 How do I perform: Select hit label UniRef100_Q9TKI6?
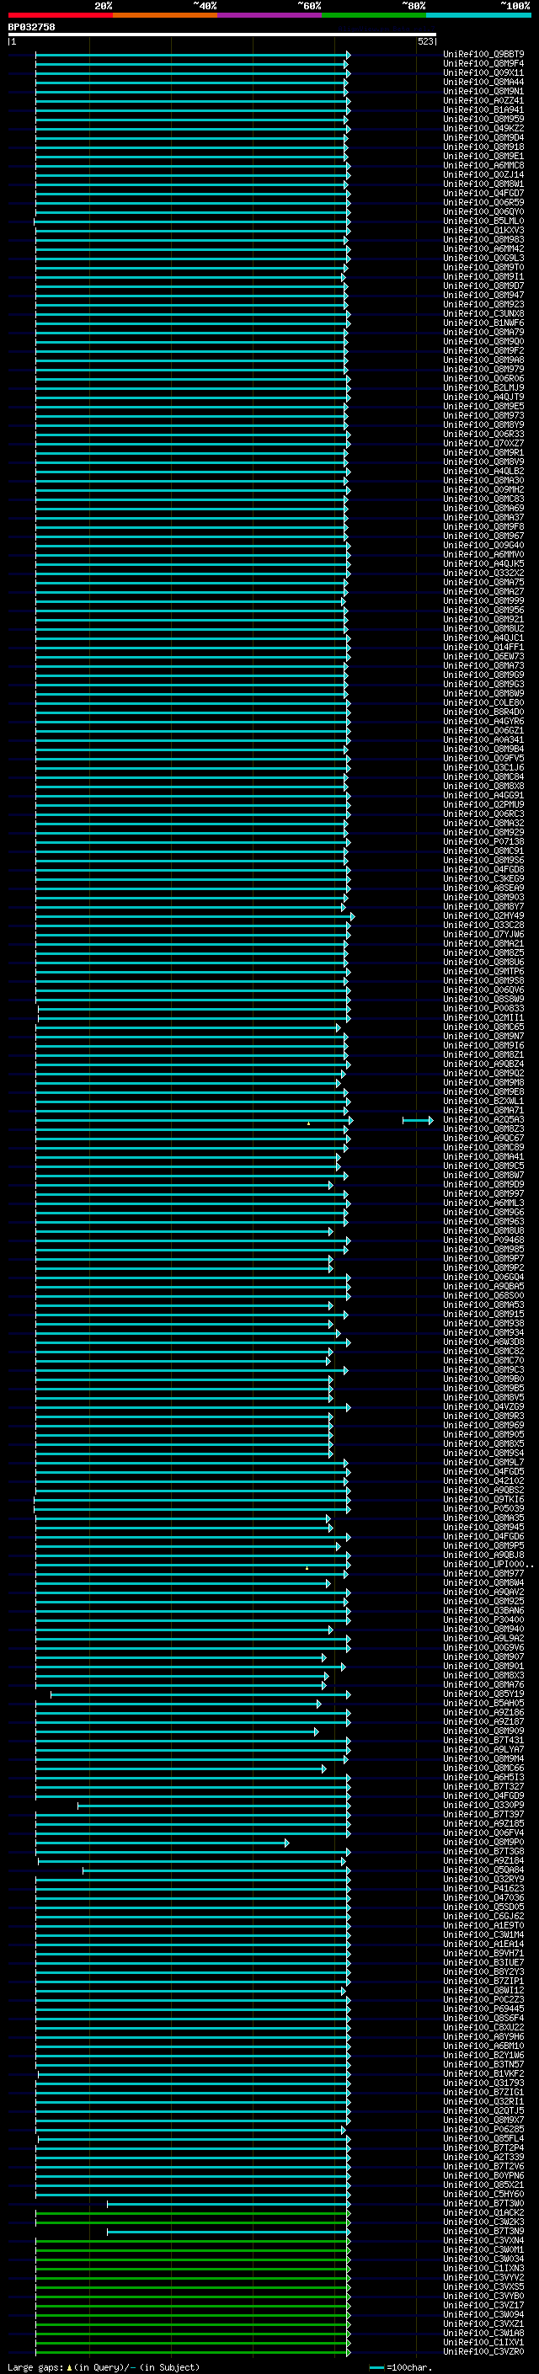click(483, 1499)
